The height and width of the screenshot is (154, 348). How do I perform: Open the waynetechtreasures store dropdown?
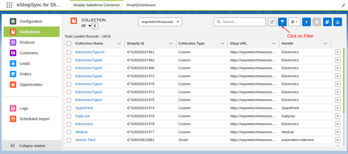point(160,22)
